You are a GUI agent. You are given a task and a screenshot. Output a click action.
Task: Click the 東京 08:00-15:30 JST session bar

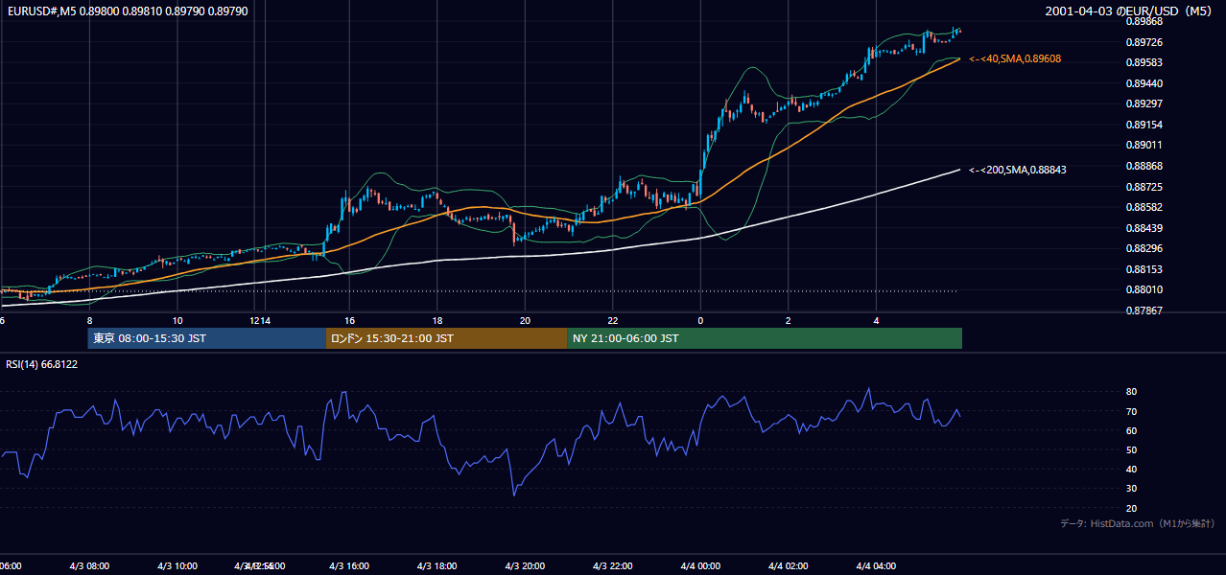coord(207,338)
